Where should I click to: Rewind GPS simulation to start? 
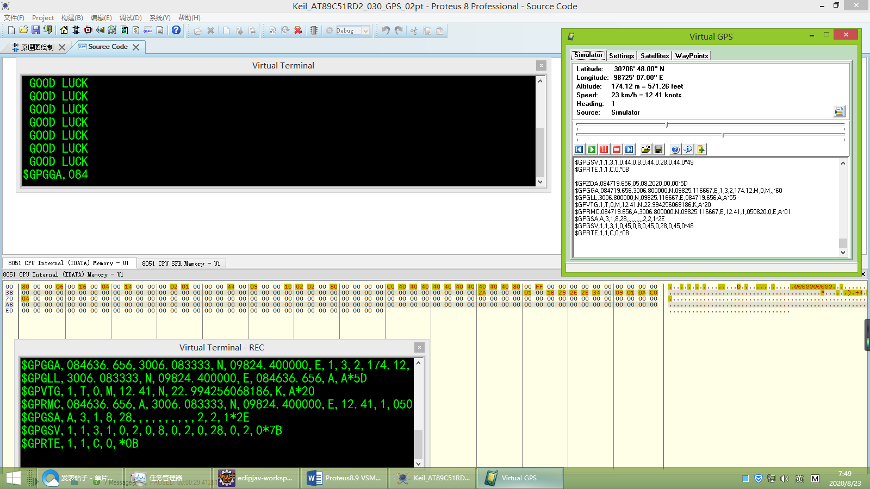click(x=579, y=149)
